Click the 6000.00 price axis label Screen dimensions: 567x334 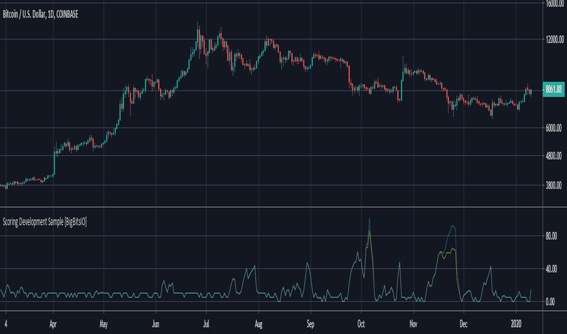(x=554, y=128)
